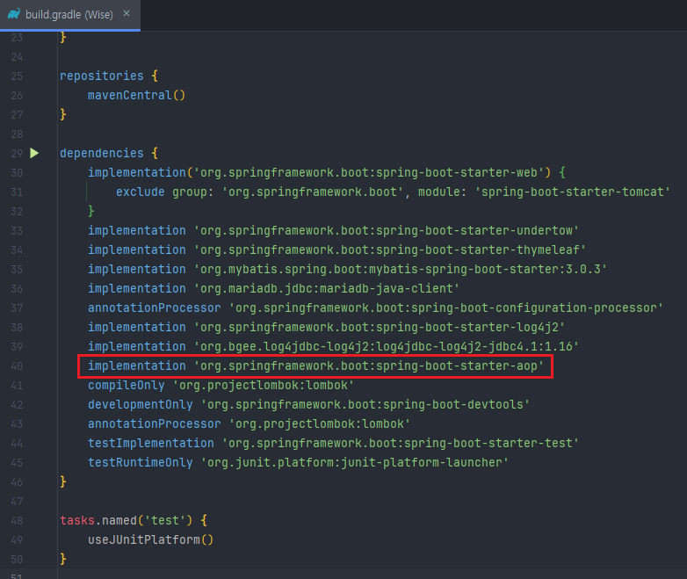Click closing brace on line 46
The height and width of the screenshot is (579, 687).
point(63,481)
